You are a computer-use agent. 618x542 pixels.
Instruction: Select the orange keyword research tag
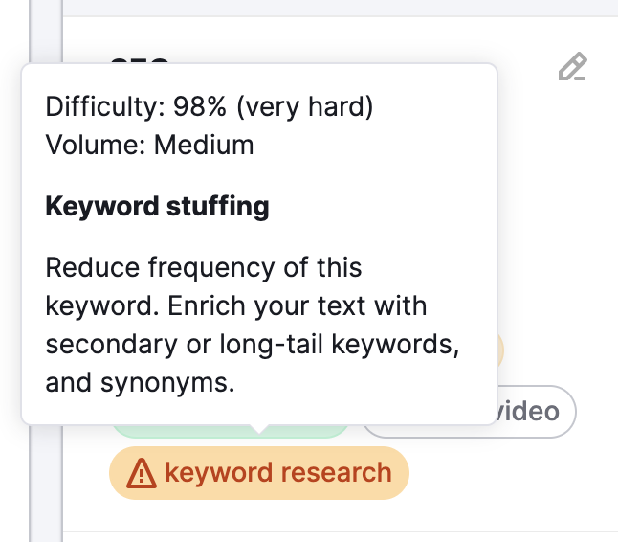point(259,473)
